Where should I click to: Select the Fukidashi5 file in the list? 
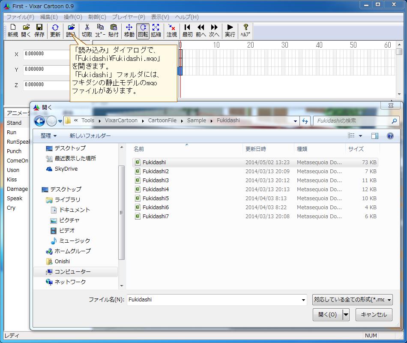click(x=156, y=199)
